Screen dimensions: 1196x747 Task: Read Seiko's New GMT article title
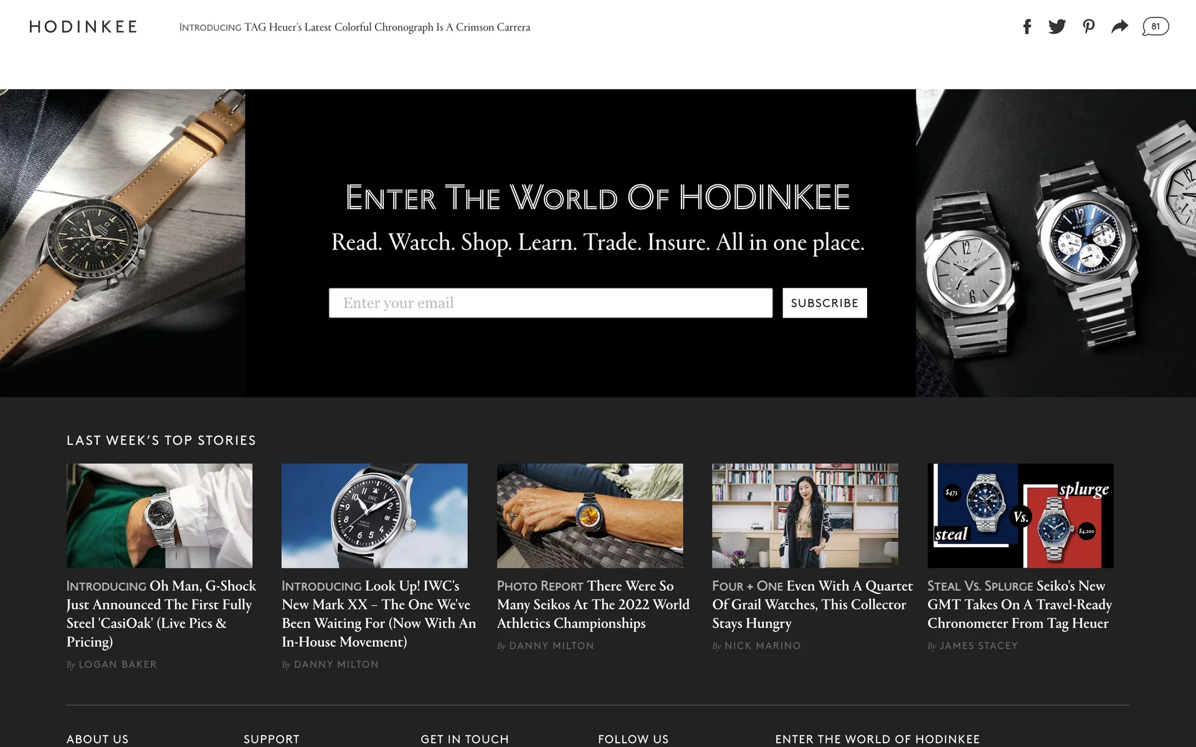(1020, 604)
